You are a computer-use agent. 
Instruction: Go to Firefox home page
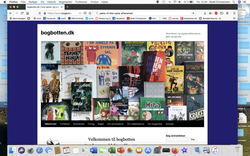point(28,13)
